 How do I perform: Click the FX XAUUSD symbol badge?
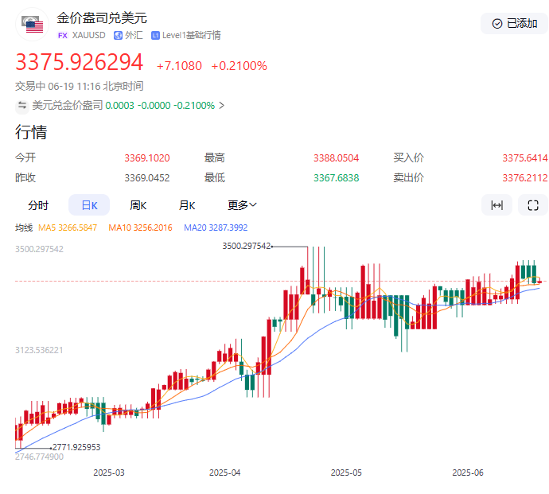[82, 35]
